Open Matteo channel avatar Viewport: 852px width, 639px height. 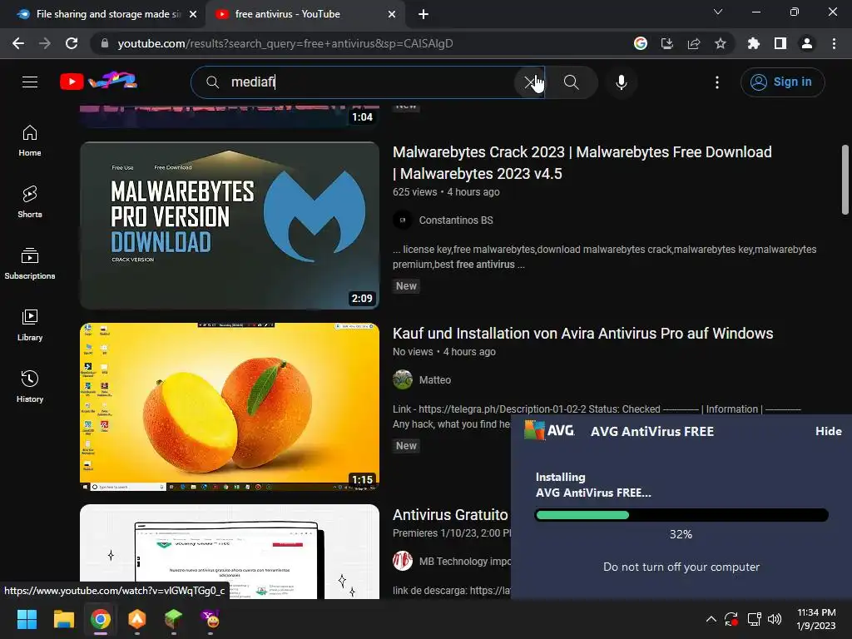click(403, 379)
